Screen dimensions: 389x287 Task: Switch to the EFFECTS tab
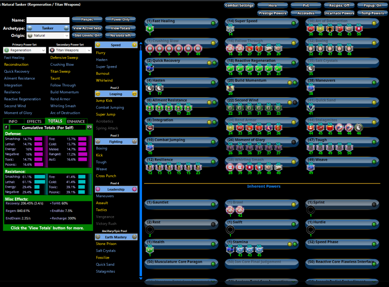pos(34,121)
